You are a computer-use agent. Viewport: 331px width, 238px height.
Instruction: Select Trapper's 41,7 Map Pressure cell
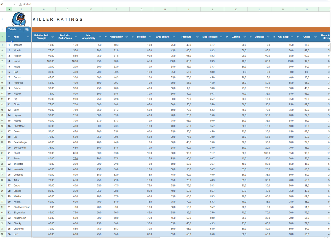(212, 45)
